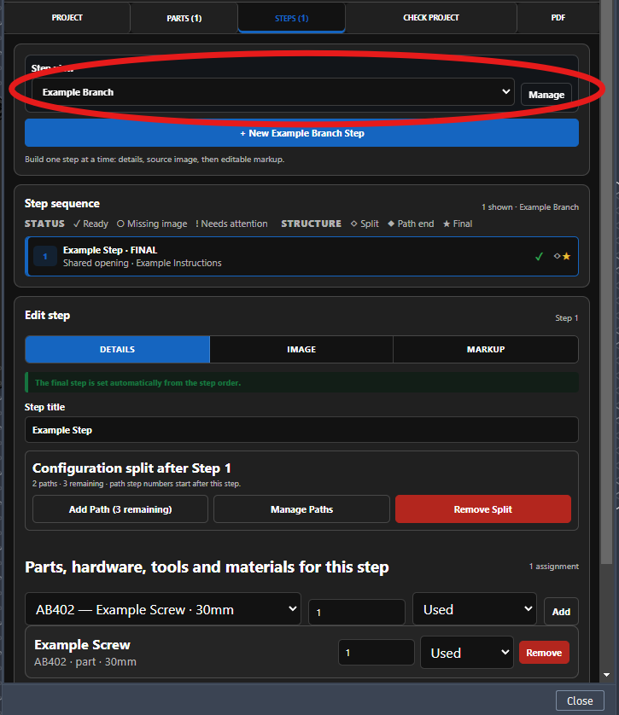Click the 'Step 1' label in Edit step

tap(567, 318)
